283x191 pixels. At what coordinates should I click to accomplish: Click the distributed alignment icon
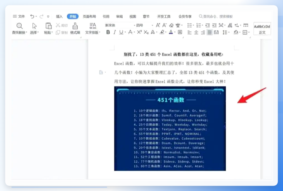[216, 32]
